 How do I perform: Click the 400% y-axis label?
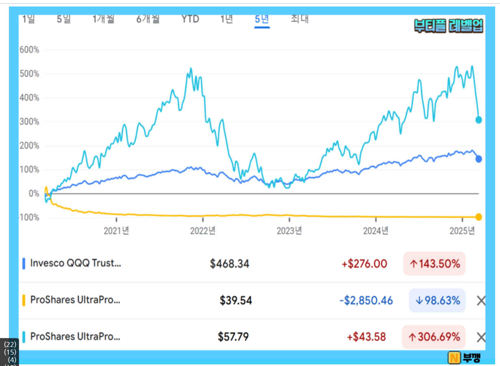30,98
